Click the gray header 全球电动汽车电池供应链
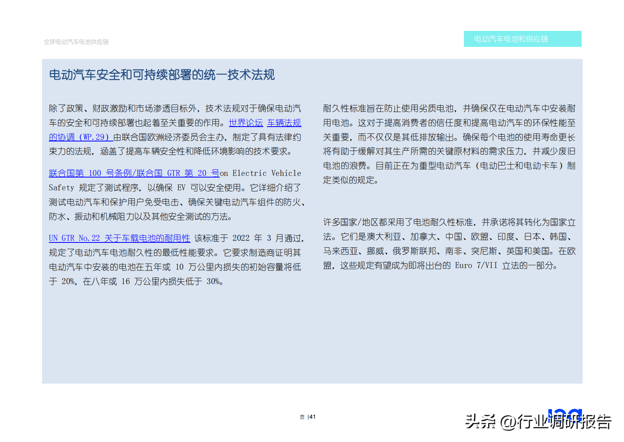 point(76,42)
